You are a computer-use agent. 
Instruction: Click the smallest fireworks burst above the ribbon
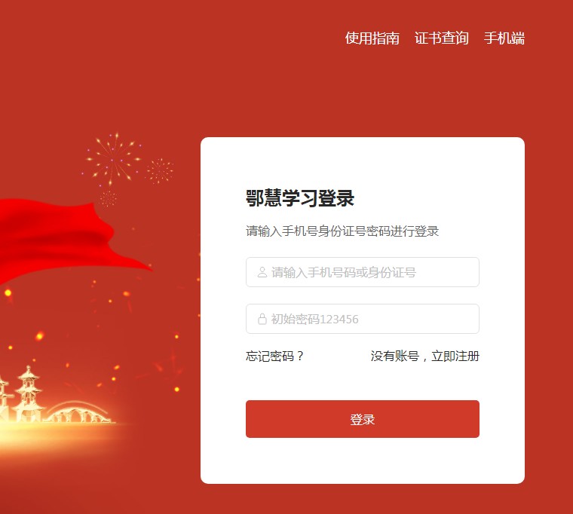click(x=108, y=199)
